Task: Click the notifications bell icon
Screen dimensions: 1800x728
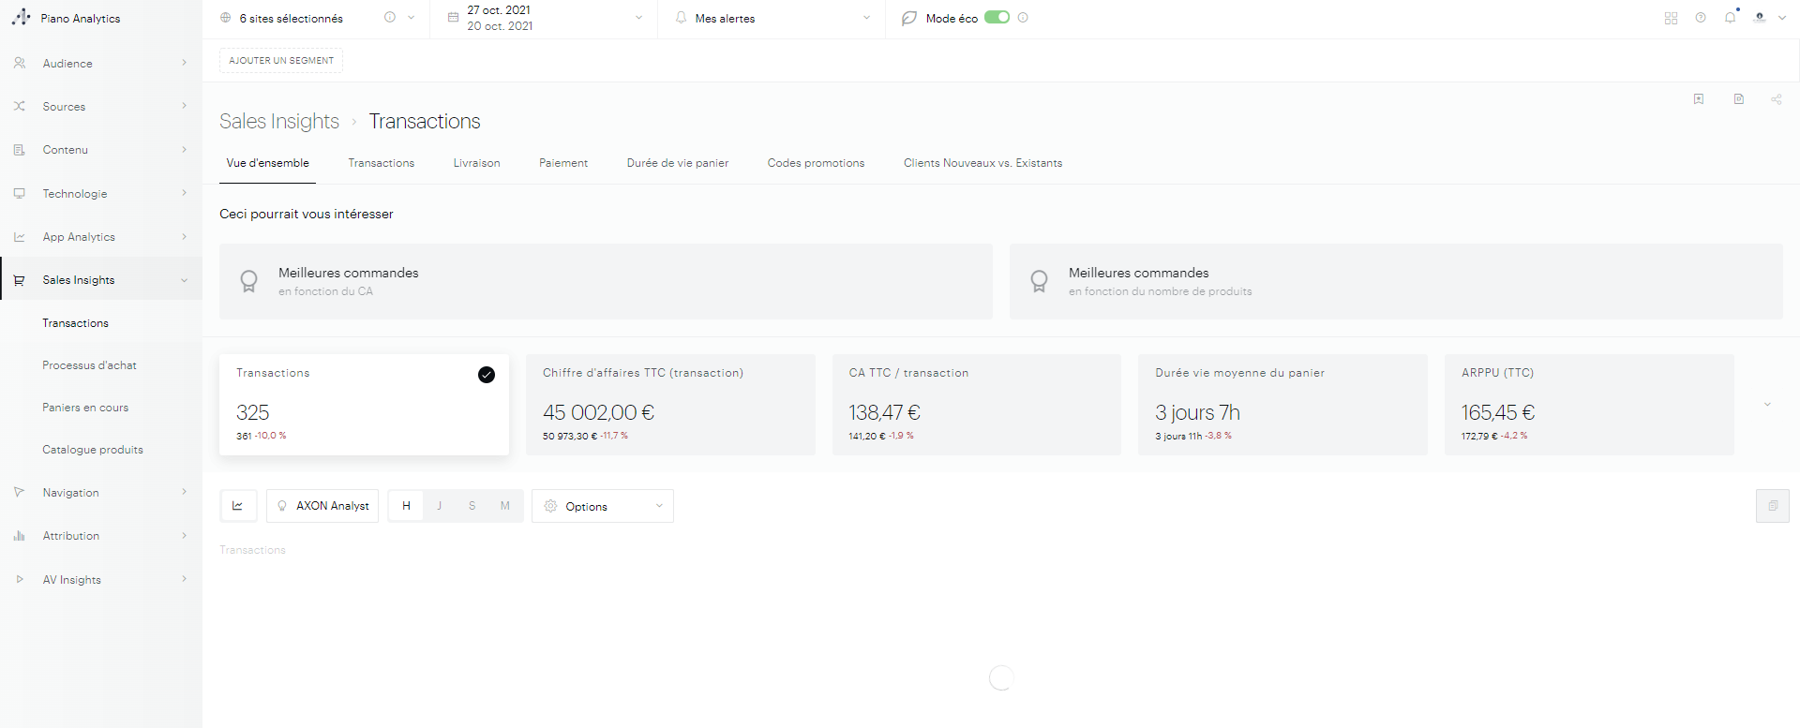Action: (1730, 18)
